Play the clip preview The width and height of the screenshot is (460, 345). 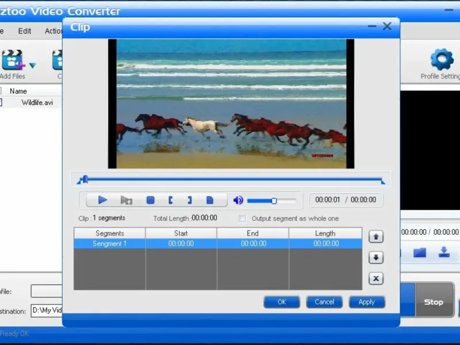coord(102,200)
